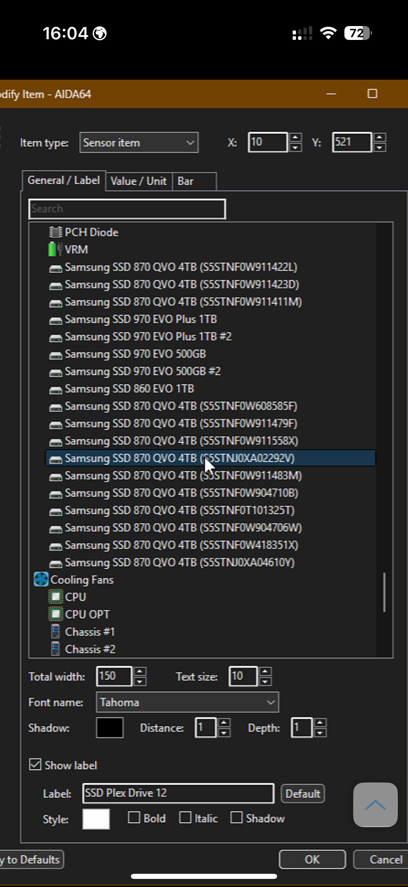
Task: Enable the Italic style checkbox
Action: 185,817
